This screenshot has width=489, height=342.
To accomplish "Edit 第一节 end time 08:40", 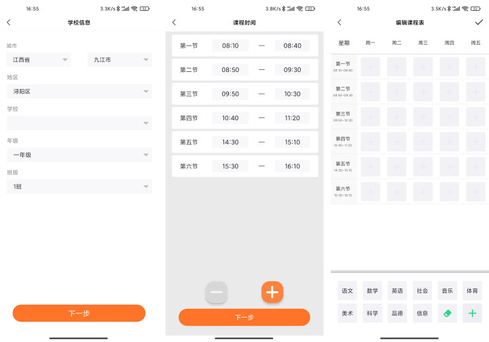I will (292, 45).
